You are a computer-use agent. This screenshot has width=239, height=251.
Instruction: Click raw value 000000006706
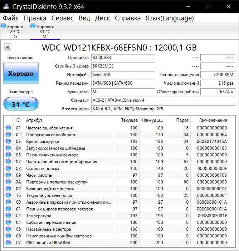212,175
